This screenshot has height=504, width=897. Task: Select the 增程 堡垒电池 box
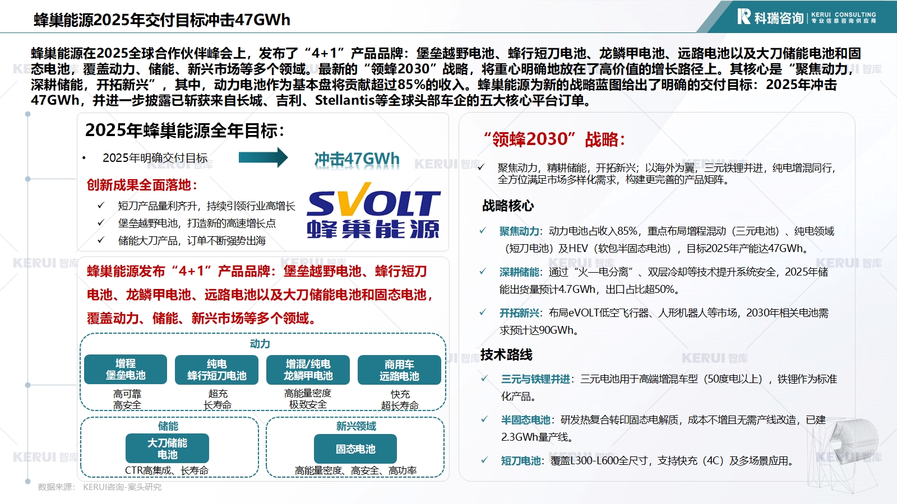click(x=126, y=370)
